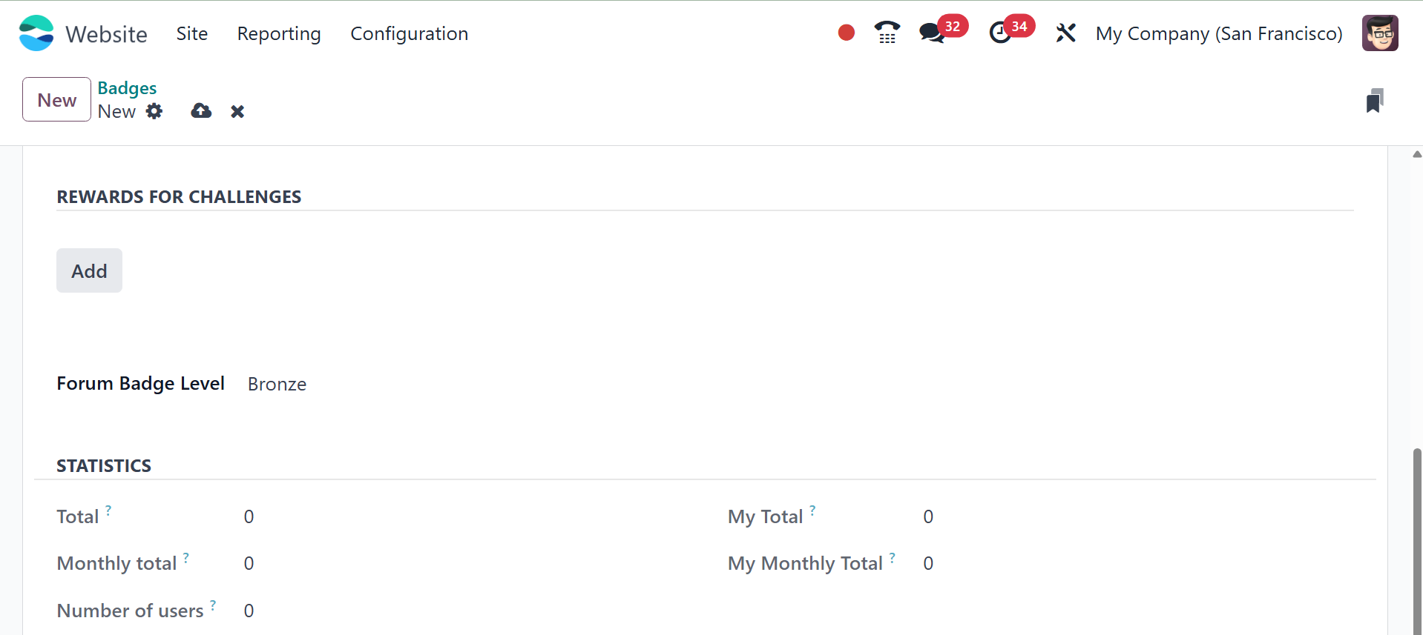Viewport: 1423px width, 635px height.
Task: Open the messages conversations icon
Action: pos(932,33)
